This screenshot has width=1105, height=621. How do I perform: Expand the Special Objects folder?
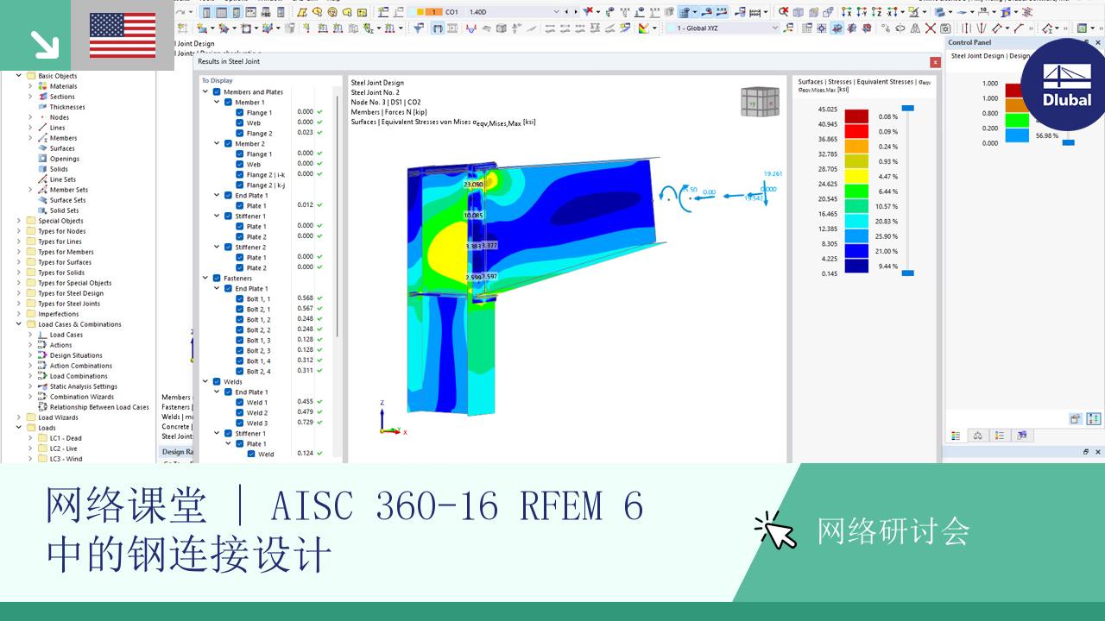[19, 221]
